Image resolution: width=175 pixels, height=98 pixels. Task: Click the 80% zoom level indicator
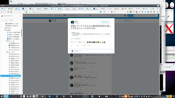click(x=104, y=12)
